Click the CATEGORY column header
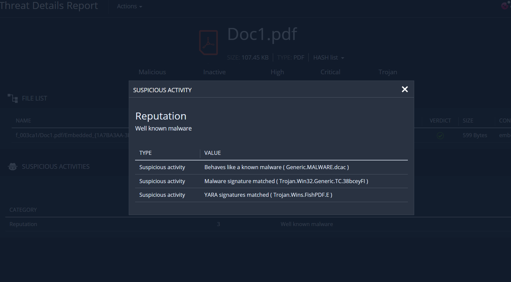Image resolution: width=511 pixels, height=282 pixels. (23, 210)
